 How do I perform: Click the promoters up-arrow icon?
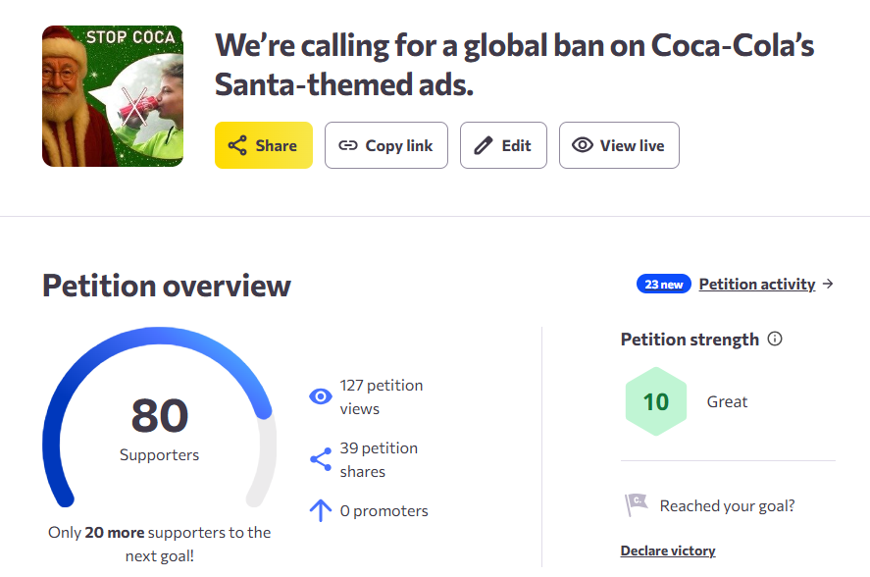321,510
